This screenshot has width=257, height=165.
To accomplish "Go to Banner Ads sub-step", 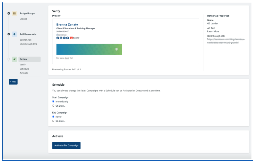I will pos(25,40).
